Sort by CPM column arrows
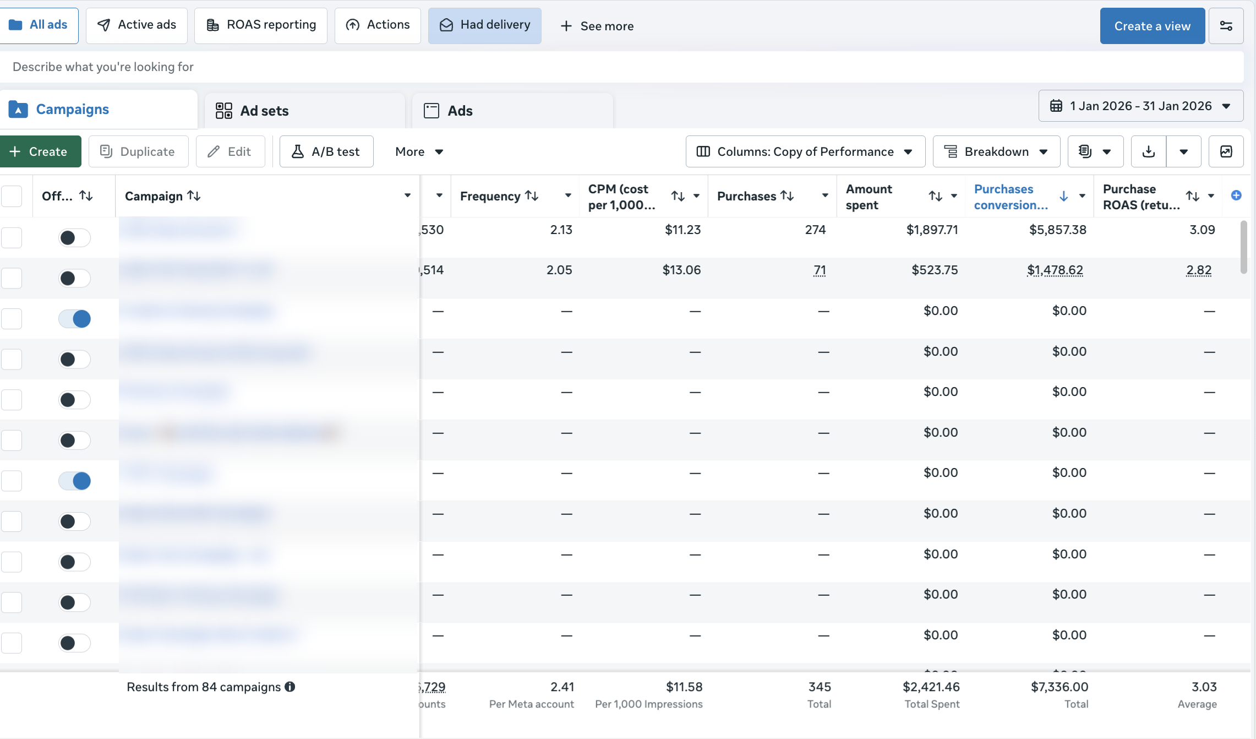This screenshot has width=1256, height=739. click(678, 196)
